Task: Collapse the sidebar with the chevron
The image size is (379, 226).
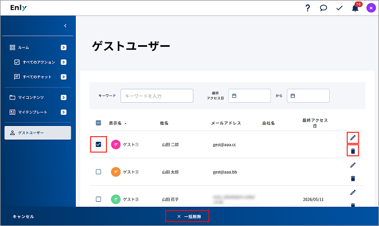Action: (65, 25)
